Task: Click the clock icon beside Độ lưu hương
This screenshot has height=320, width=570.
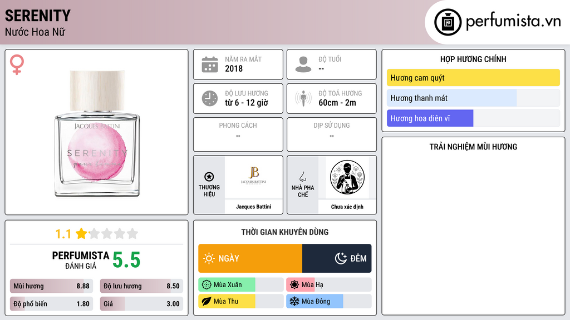Action: [210, 98]
